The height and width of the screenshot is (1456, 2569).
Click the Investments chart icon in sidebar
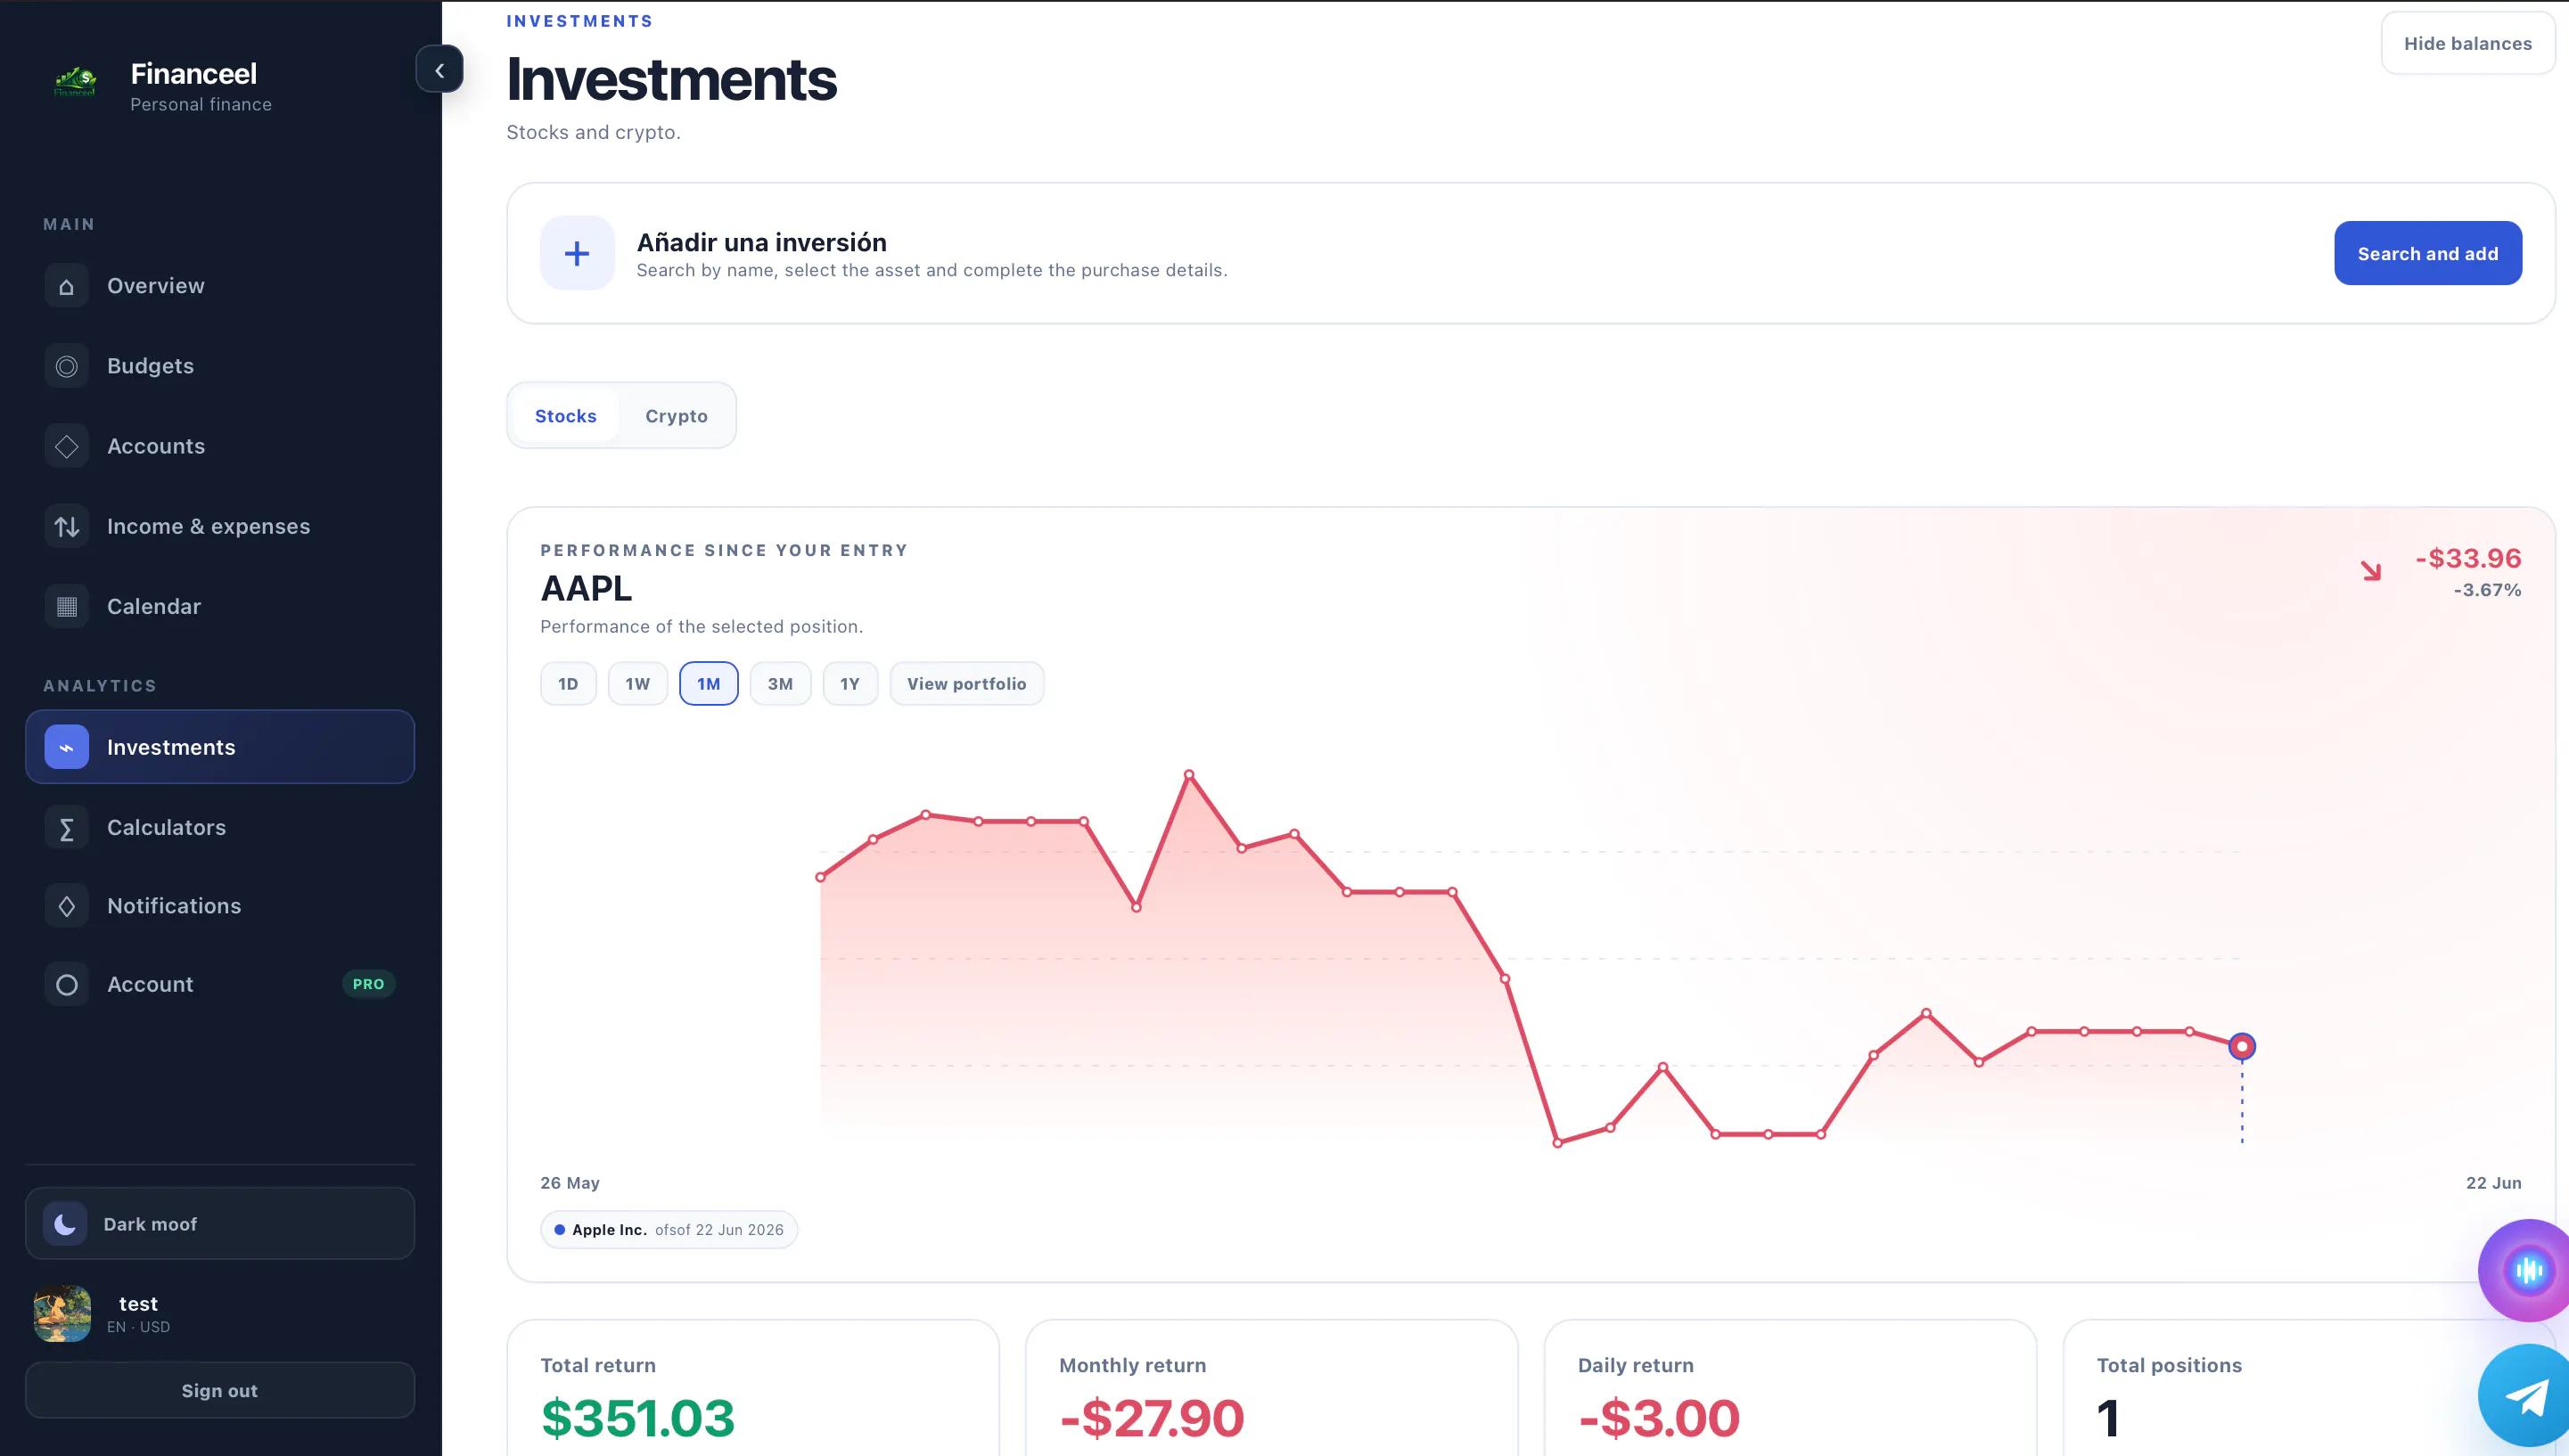[x=66, y=747]
